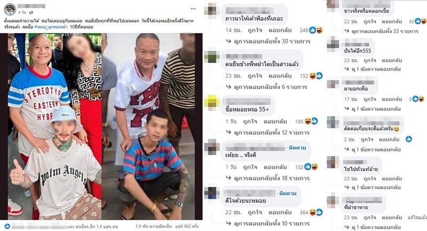Click reaction icons next to 195 count
The height and width of the screenshot is (231, 427).
311,121
